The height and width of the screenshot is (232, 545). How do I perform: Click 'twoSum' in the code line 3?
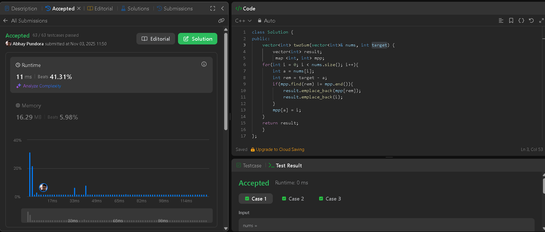[x=301, y=45]
